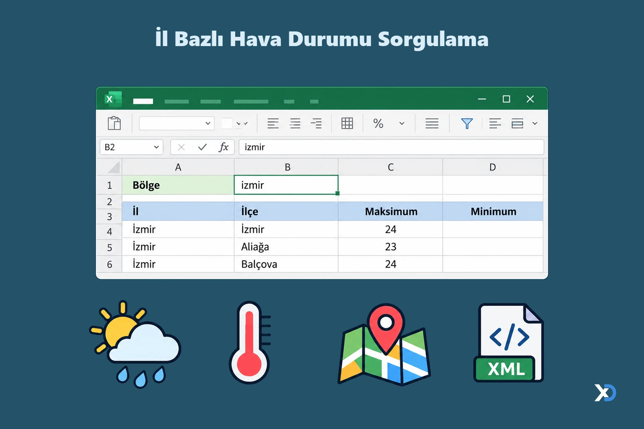Select the center align icon
The height and width of the screenshot is (429, 644).
(x=295, y=123)
